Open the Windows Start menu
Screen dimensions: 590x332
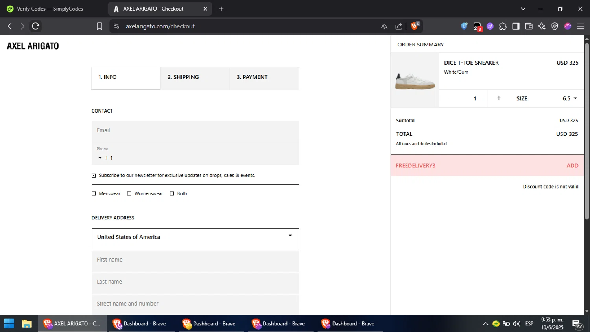click(x=9, y=324)
